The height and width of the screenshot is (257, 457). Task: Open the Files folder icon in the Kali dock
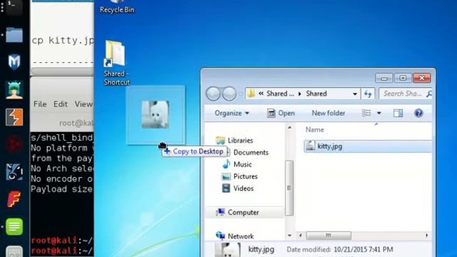click(x=14, y=35)
